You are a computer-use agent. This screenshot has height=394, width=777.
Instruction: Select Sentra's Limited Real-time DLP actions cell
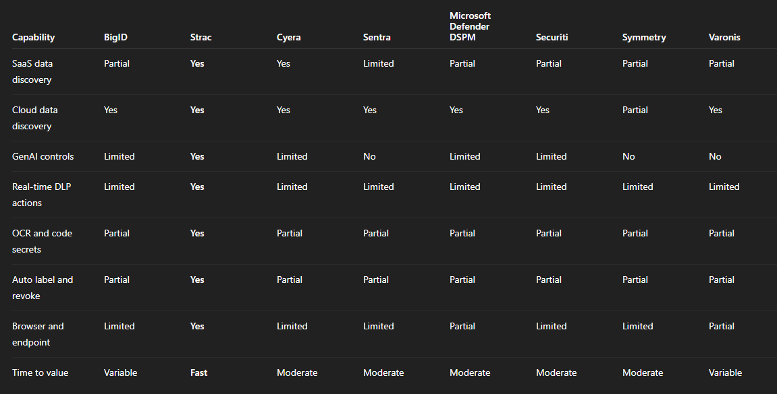tap(378, 187)
